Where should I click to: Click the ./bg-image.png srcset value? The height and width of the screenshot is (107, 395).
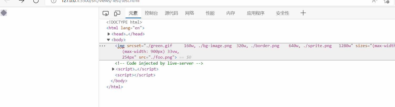coord(215,46)
